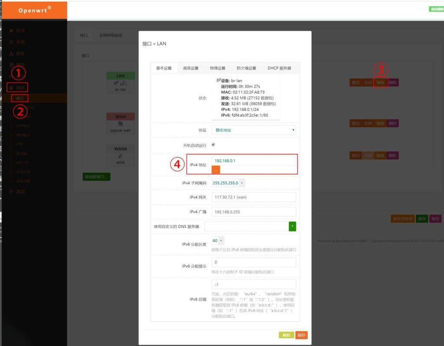
Task: Click 重启 for the LAN interface
Action: point(356,83)
